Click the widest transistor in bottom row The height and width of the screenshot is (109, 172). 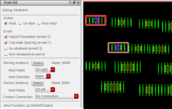coord(113,87)
